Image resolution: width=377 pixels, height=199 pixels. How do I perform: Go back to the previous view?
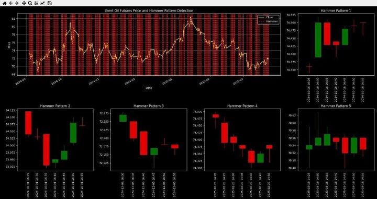coord(10,3)
